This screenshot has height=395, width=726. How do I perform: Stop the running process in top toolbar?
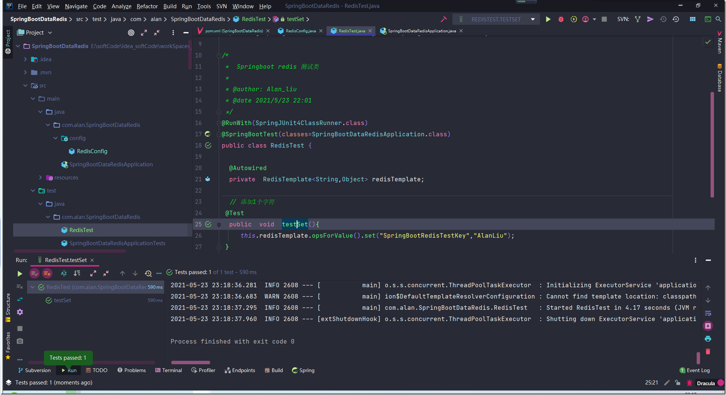click(x=604, y=19)
